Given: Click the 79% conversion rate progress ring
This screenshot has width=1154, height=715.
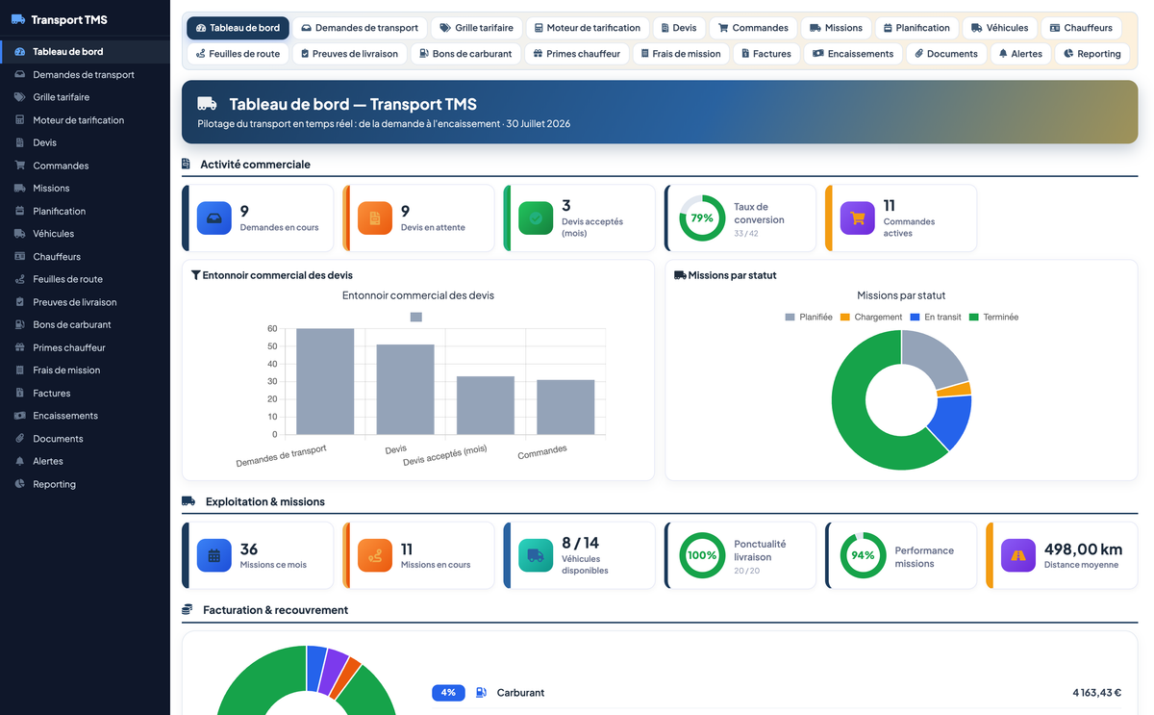Looking at the screenshot, I should (702, 218).
